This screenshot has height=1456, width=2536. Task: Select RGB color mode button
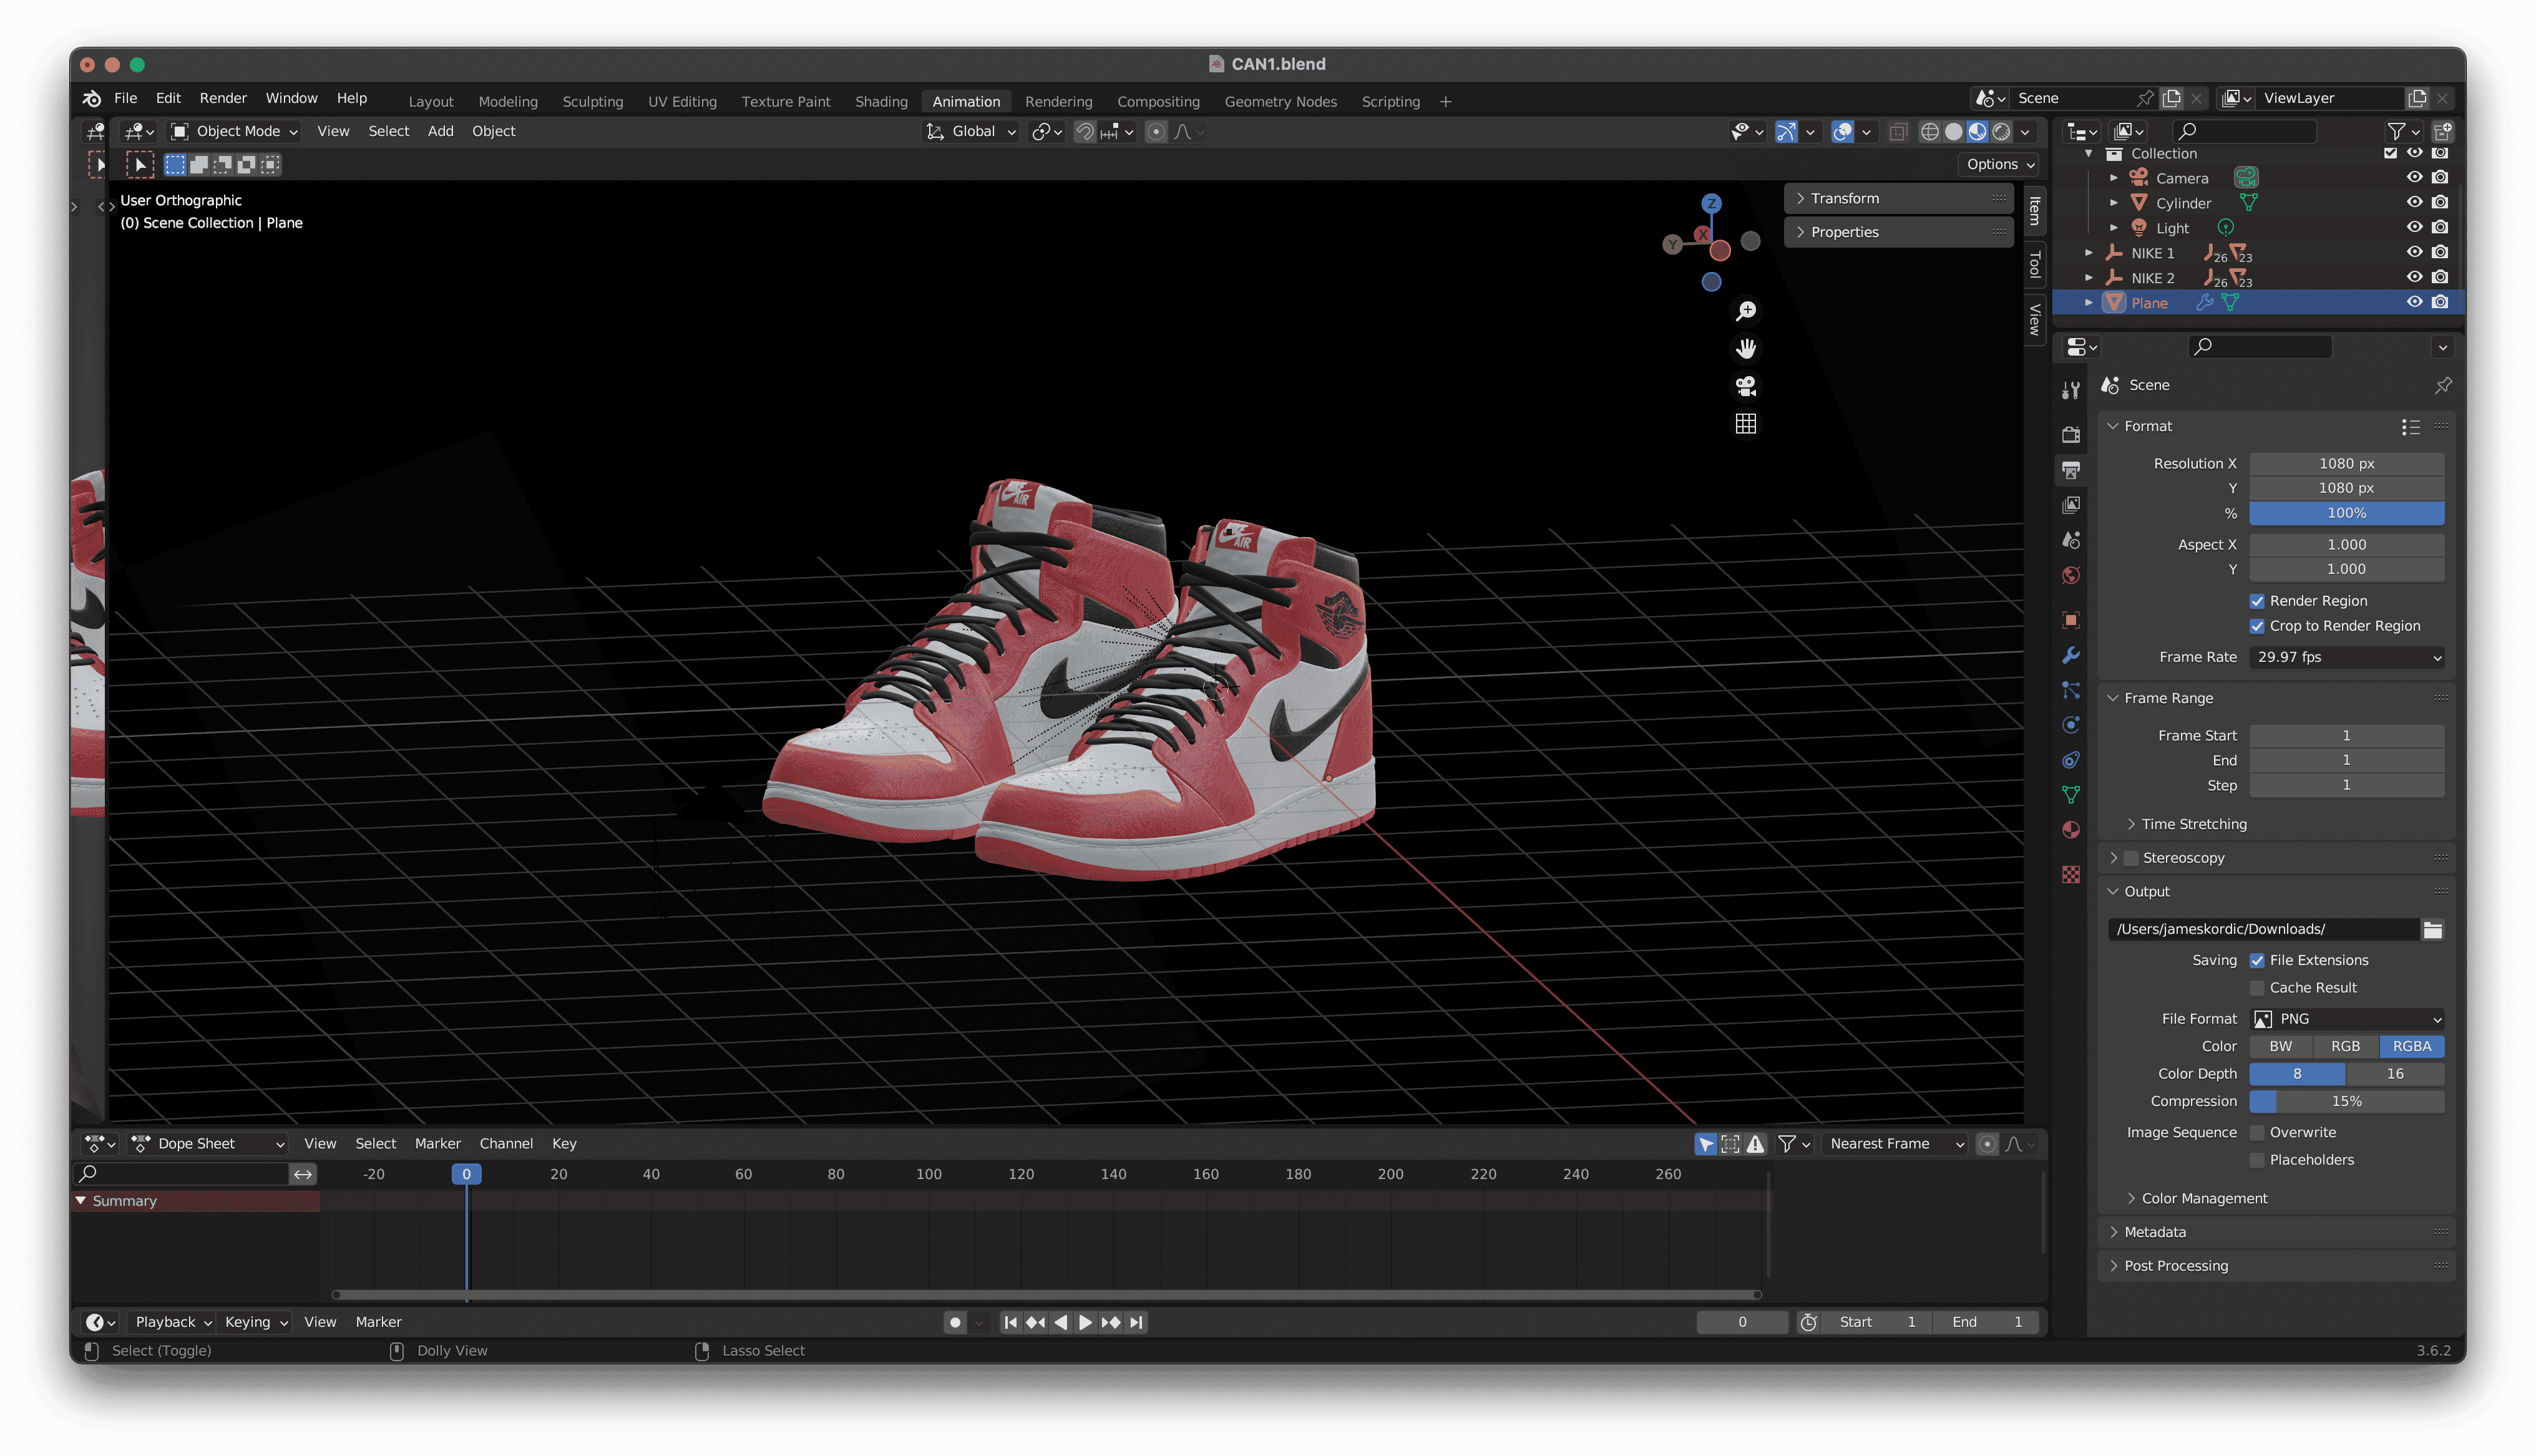2345,1046
